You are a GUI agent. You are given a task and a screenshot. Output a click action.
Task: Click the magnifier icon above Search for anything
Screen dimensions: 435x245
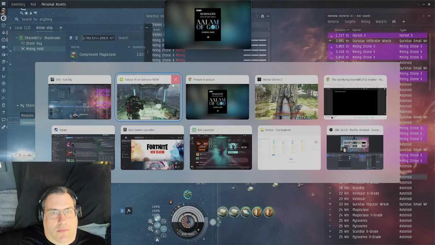pyautogui.click(x=21, y=13)
